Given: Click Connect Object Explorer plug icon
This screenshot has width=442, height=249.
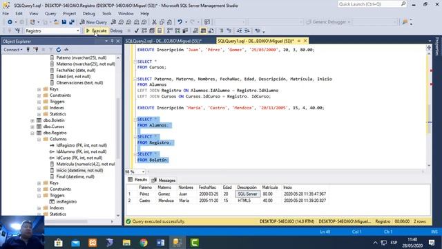Looking at the screenshot, I should [x=28, y=50].
